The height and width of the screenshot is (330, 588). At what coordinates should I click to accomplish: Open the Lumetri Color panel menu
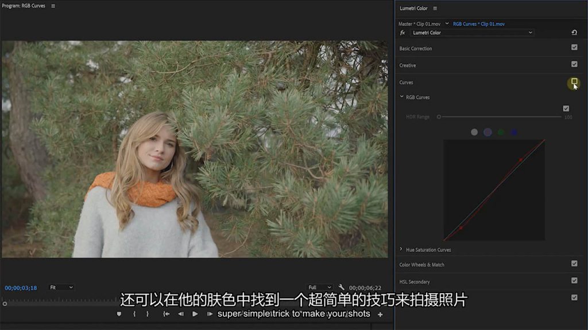pos(435,9)
